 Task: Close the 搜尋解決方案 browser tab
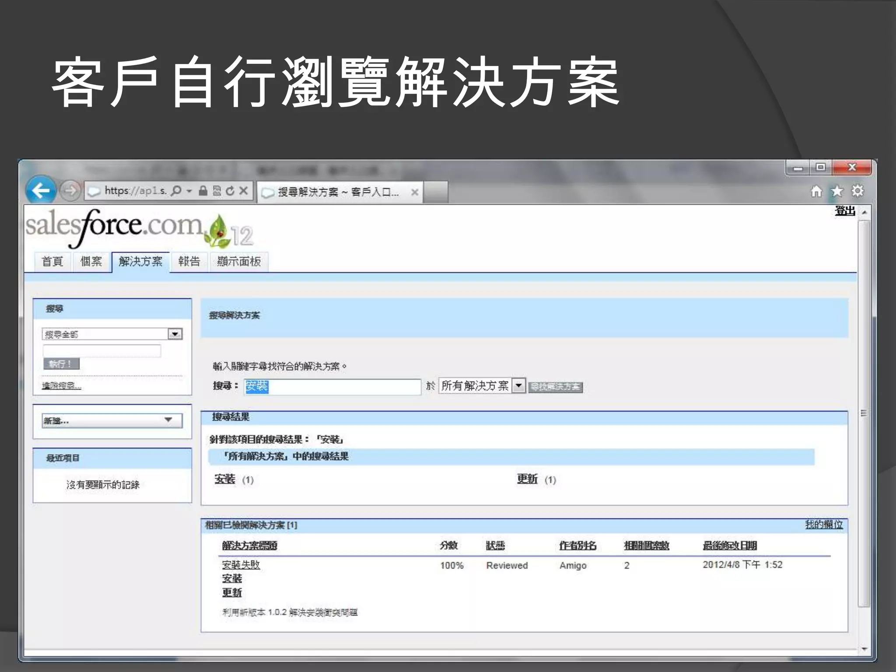coord(415,192)
